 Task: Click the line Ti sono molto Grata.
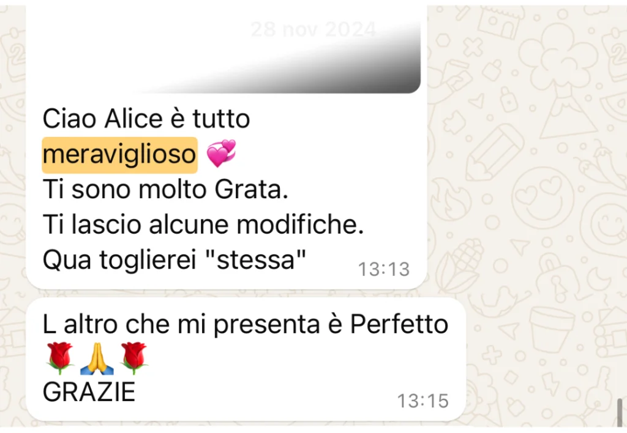point(165,189)
